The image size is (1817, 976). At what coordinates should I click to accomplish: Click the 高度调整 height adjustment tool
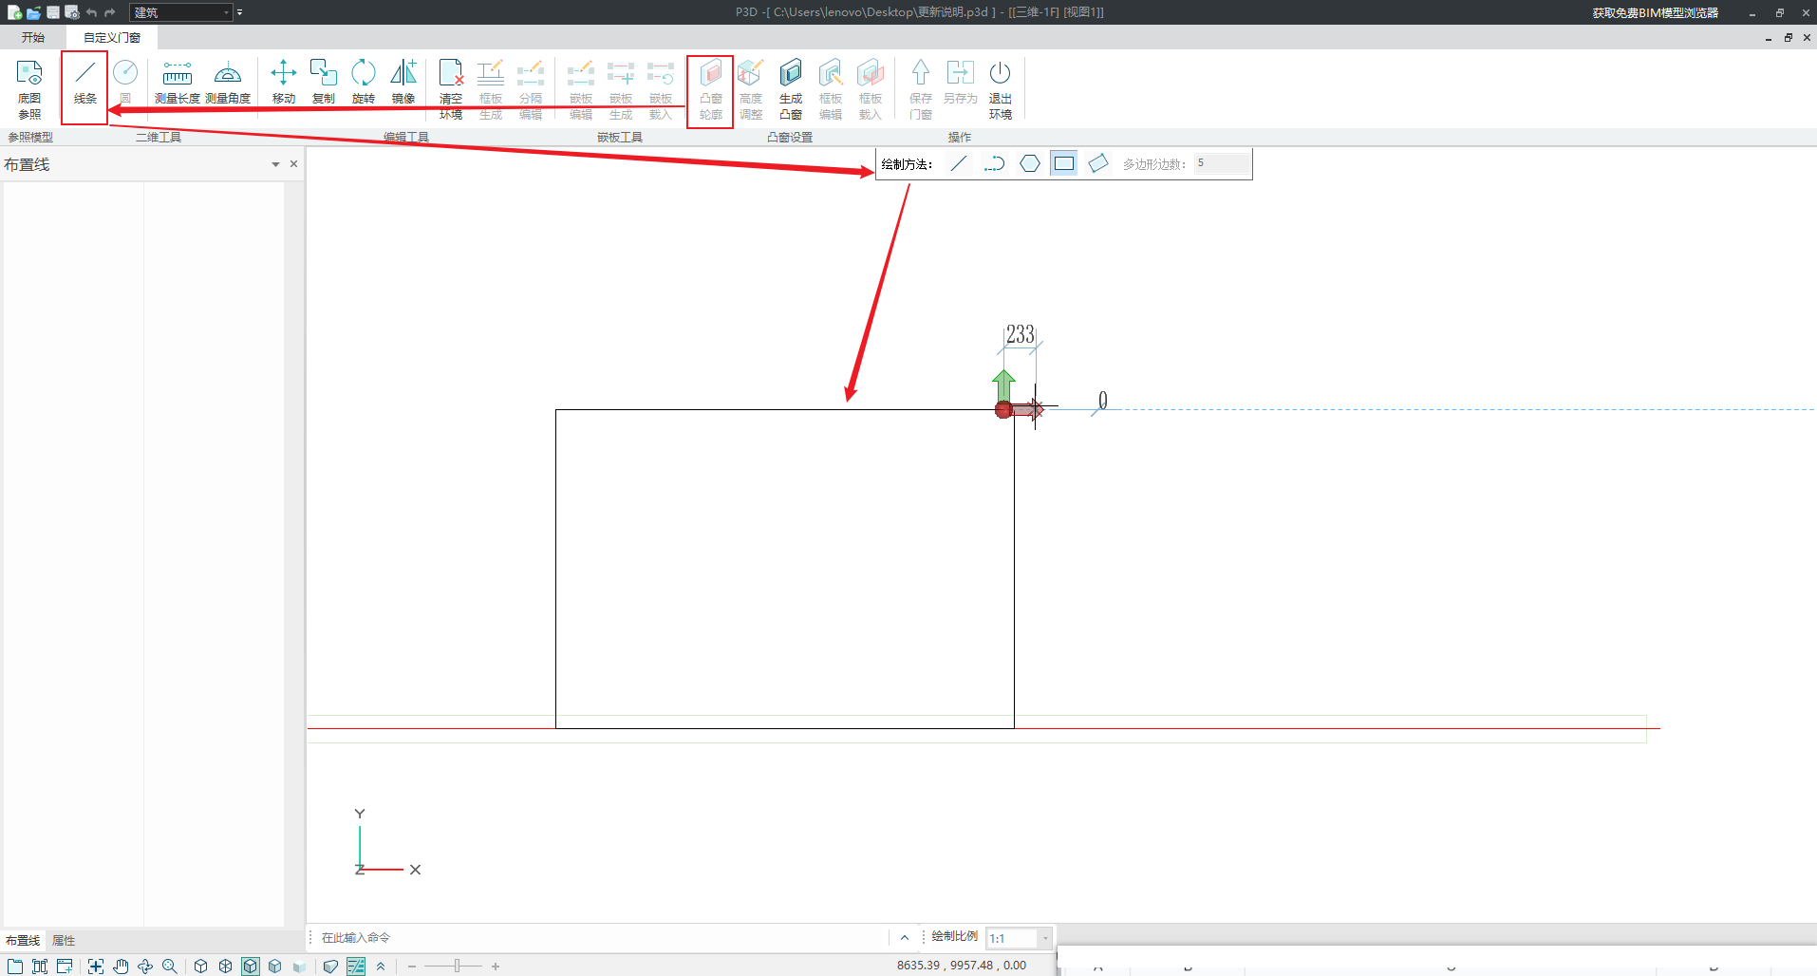[x=751, y=89]
